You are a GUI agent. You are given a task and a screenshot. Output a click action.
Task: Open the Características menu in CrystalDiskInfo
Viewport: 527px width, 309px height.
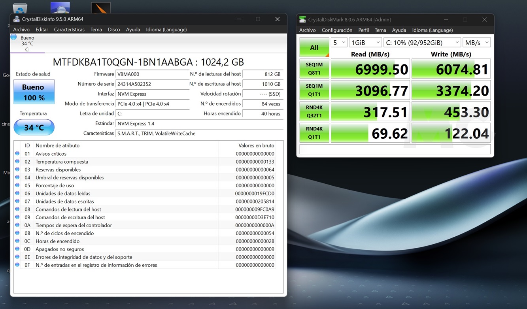pyautogui.click(x=69, y=30)
